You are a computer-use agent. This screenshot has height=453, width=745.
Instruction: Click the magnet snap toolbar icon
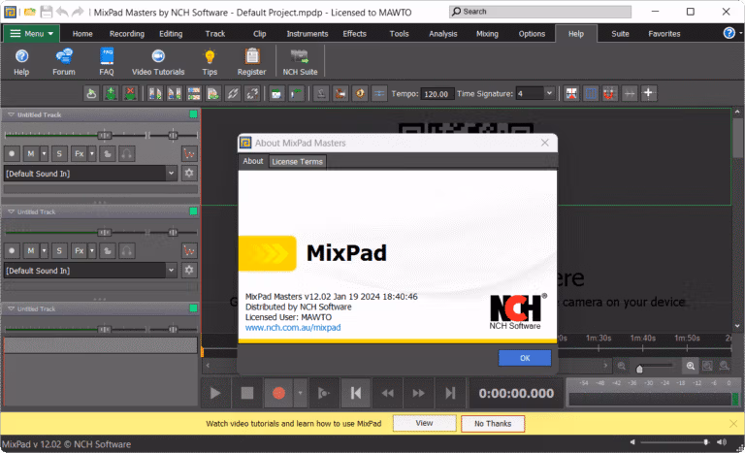point(609,93)
